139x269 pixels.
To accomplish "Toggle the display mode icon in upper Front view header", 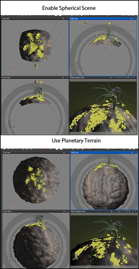I will tap(63, 78).
